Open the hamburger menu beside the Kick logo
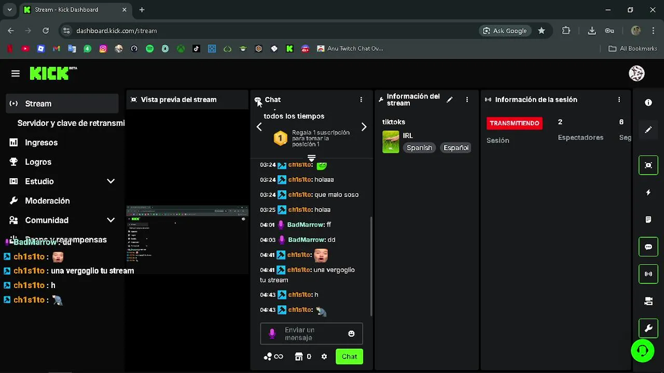The width and height of the screenshot is (664, 373). point(16,74)
